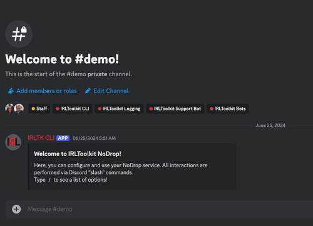This screenshot has width=313, height=226.
Task: Click the IRLTK CLI username
Action: (41, 138)
